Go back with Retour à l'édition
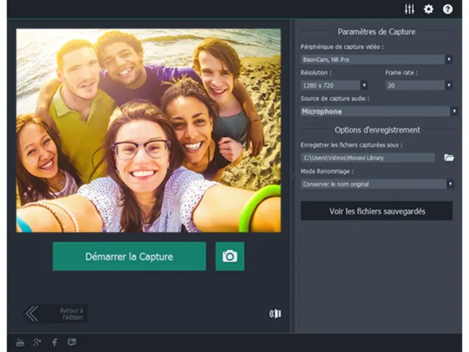The width and height of the screenshot is (469, 352). 56,314
